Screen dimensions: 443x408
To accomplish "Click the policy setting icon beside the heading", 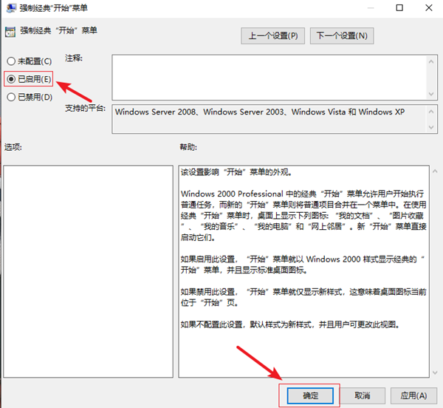I will tap(10, 32).
